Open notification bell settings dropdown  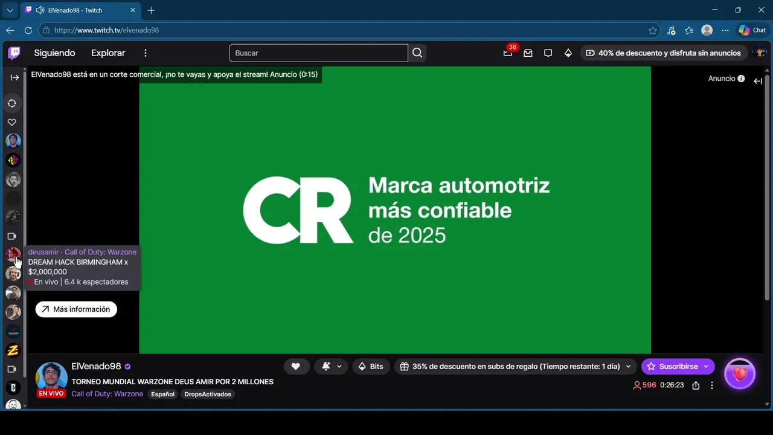[332, 366]
